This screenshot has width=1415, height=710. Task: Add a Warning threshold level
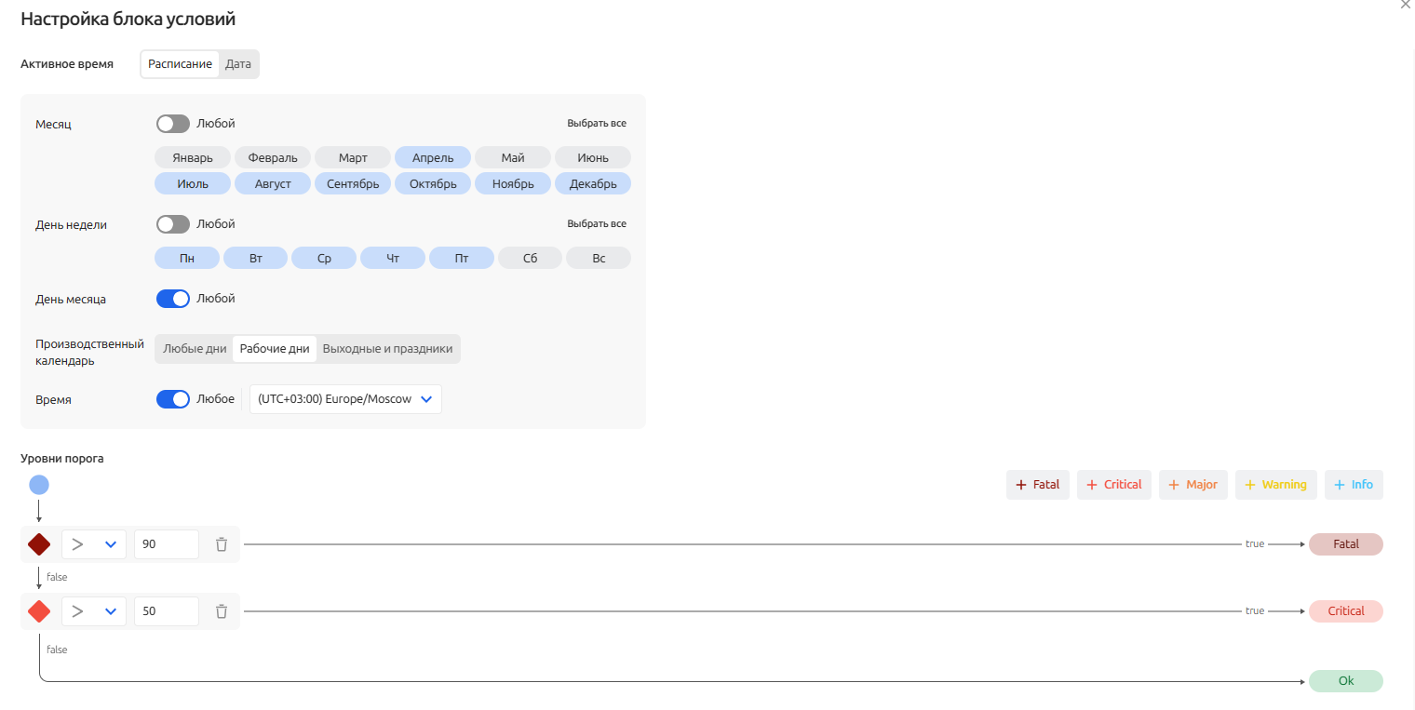click(1276, 485)
